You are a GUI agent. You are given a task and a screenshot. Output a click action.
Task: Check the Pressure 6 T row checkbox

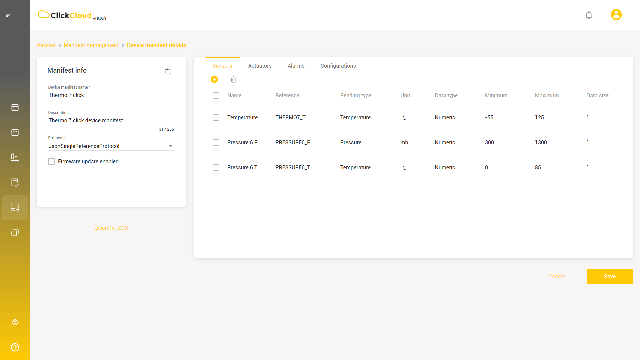(x=216, y=167)
